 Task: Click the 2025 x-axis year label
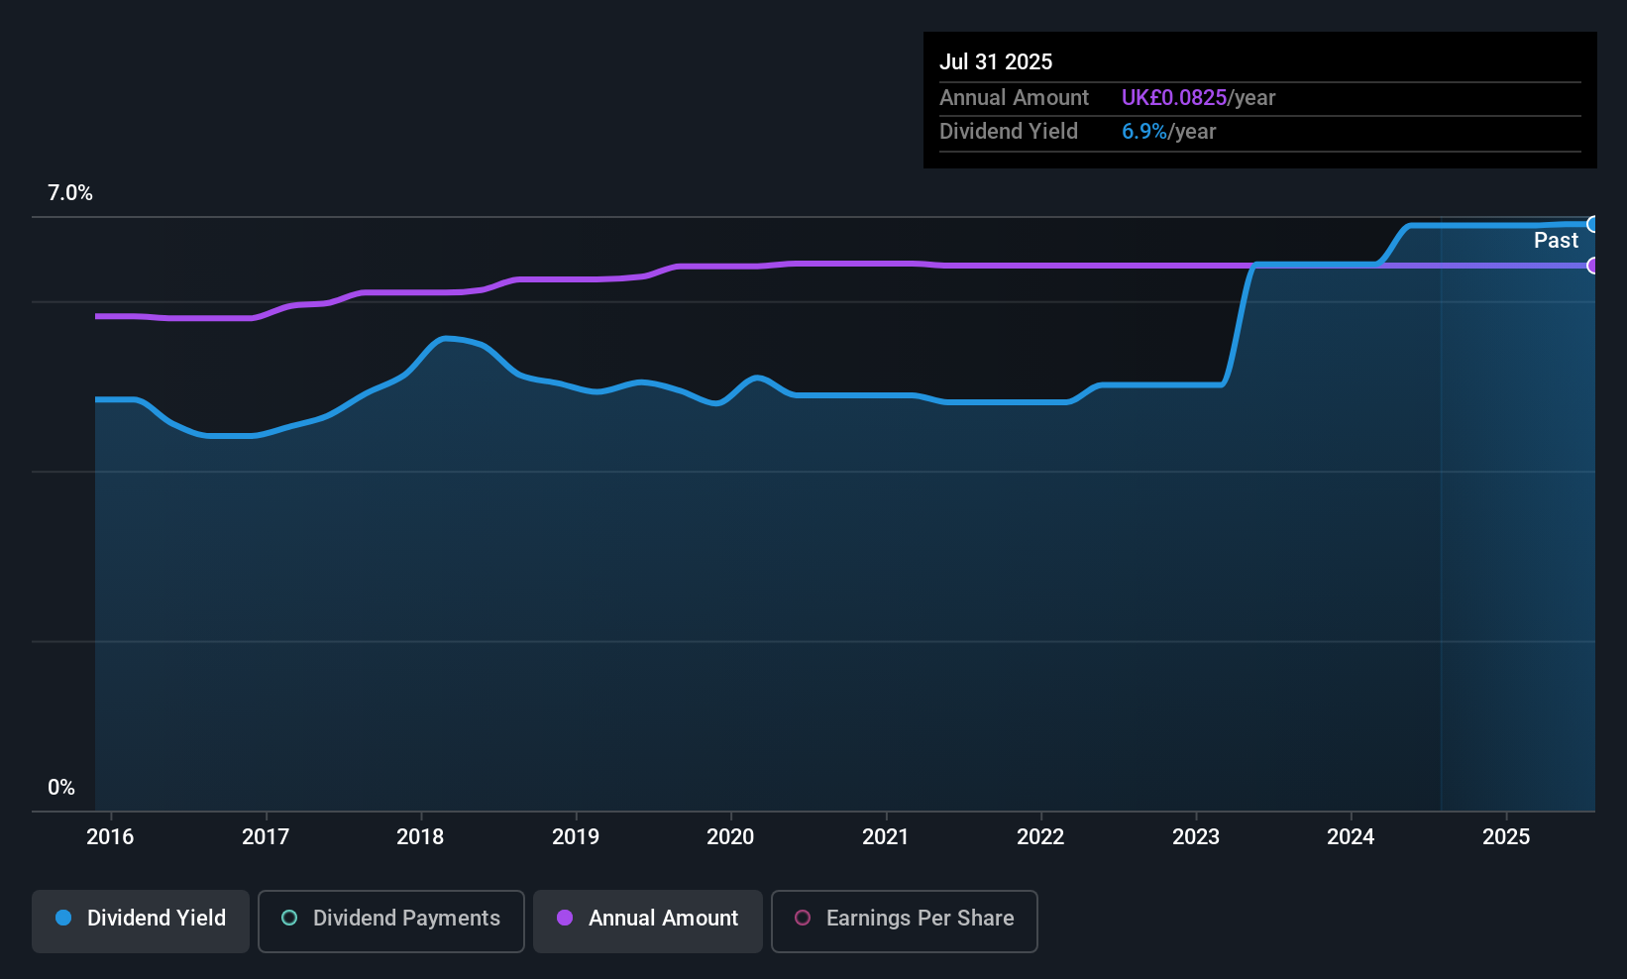tap(1506, 837)
